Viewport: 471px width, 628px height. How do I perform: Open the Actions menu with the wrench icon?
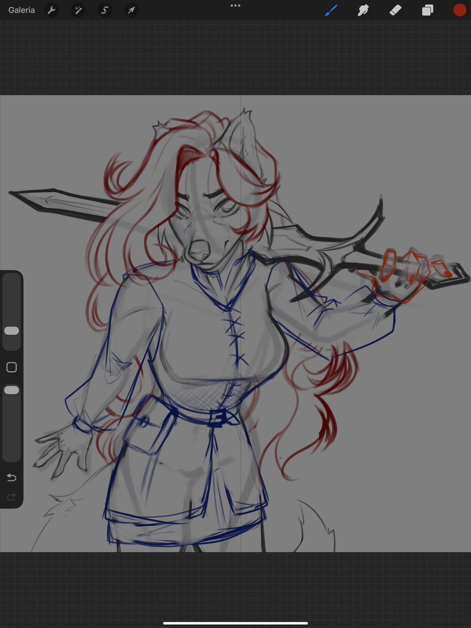pyautogui.click(x=51, y=10)
